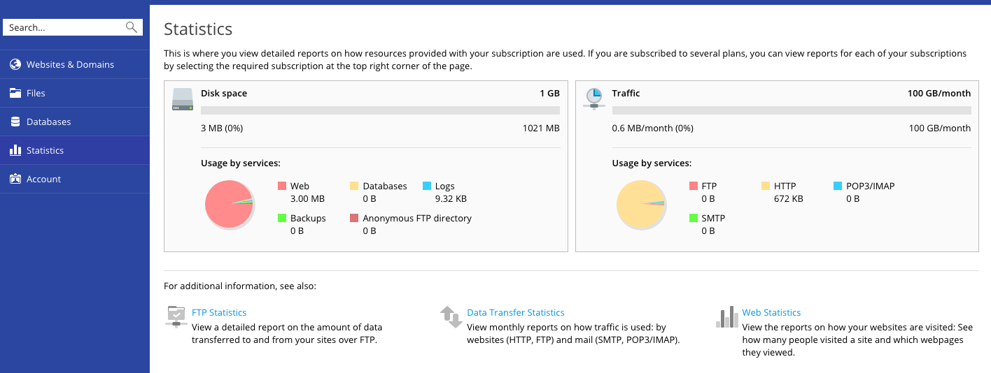Screen dimensions: 991x373
Task: Open the FTP Statistics link
Action: (219, 312)
